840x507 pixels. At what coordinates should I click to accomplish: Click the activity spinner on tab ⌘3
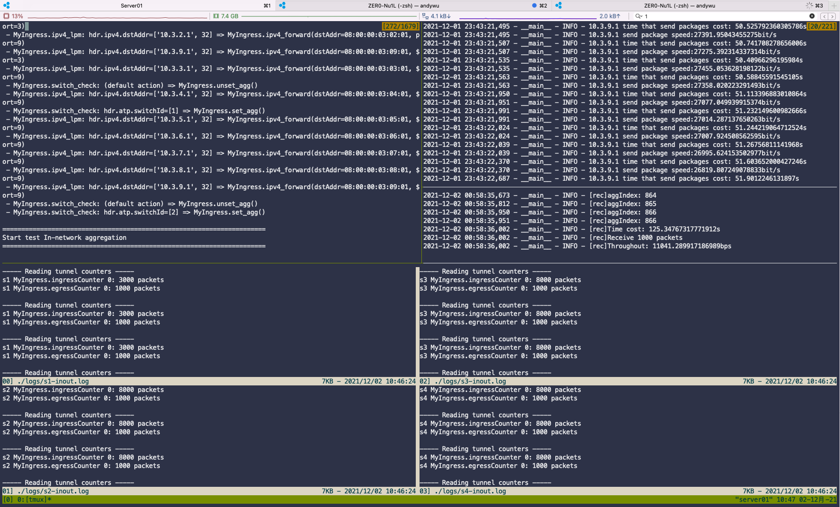(x=809, y=6)
